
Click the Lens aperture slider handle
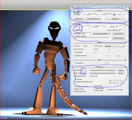tap(109, 49)
